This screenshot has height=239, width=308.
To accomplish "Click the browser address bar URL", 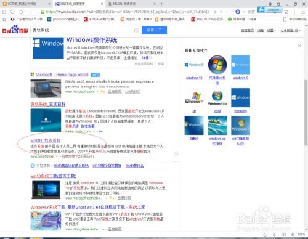I will point(128,12).
